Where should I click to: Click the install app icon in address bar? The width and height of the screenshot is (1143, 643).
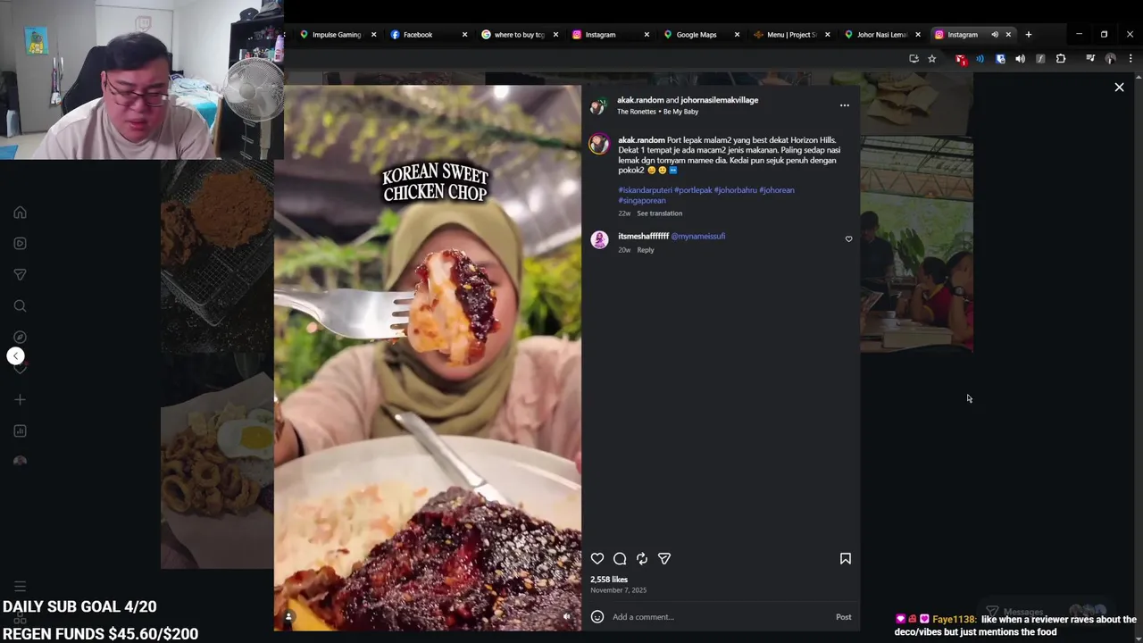(914, 59)
